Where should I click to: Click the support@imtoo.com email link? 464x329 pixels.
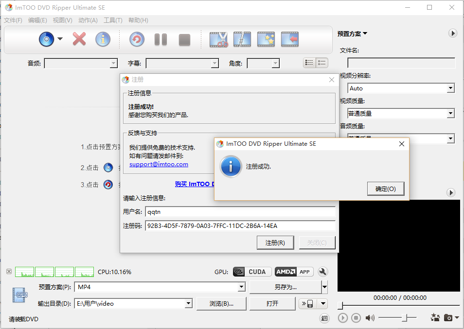159,164
